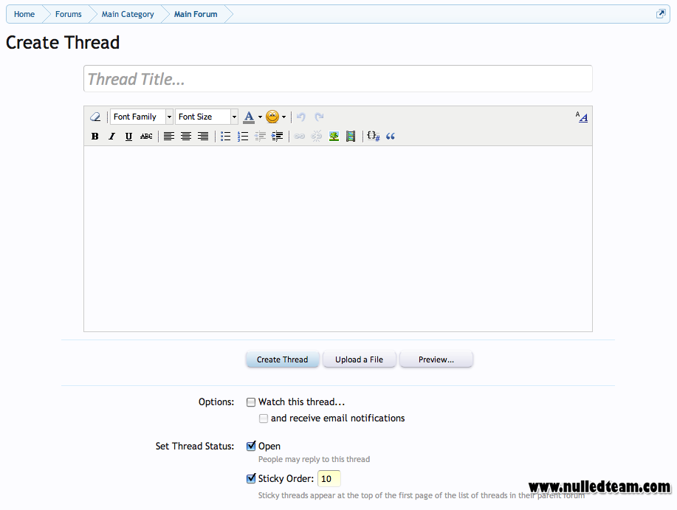Click the Insert Media film icon

click(x=351, y=137)
